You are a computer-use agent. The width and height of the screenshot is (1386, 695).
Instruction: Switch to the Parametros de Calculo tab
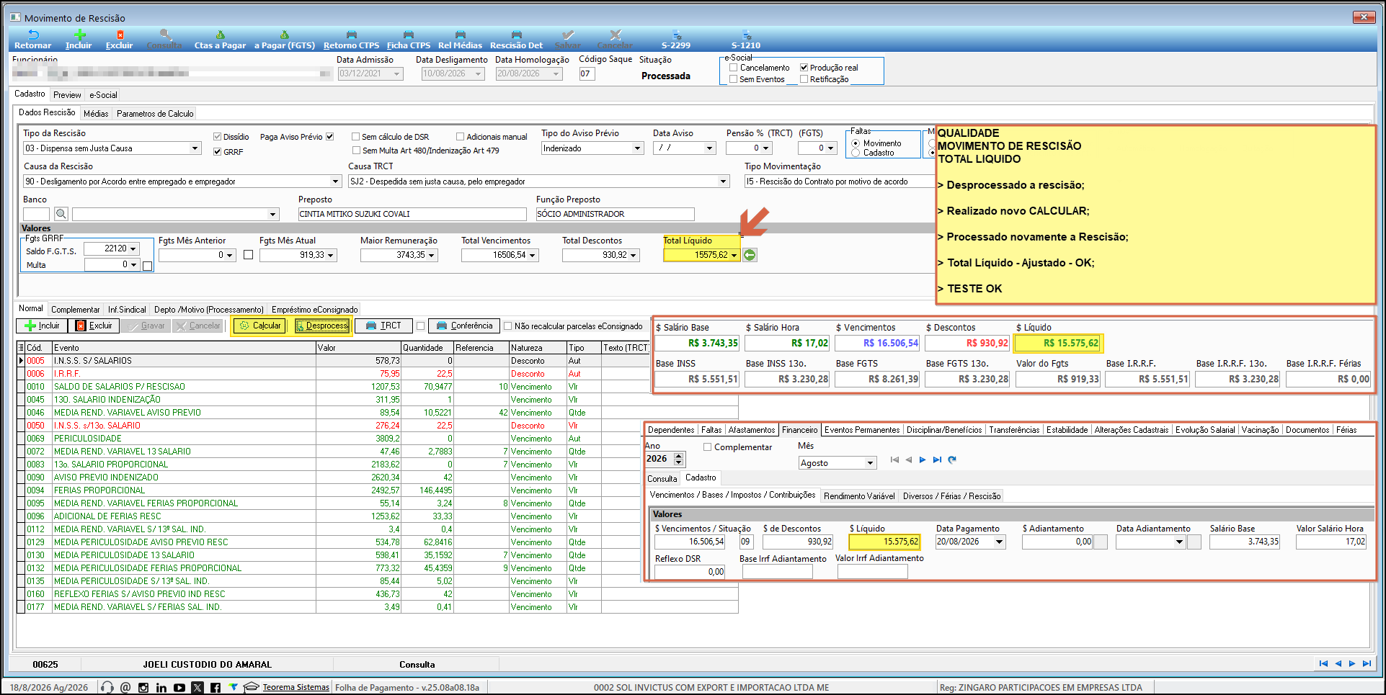(155, 114)
